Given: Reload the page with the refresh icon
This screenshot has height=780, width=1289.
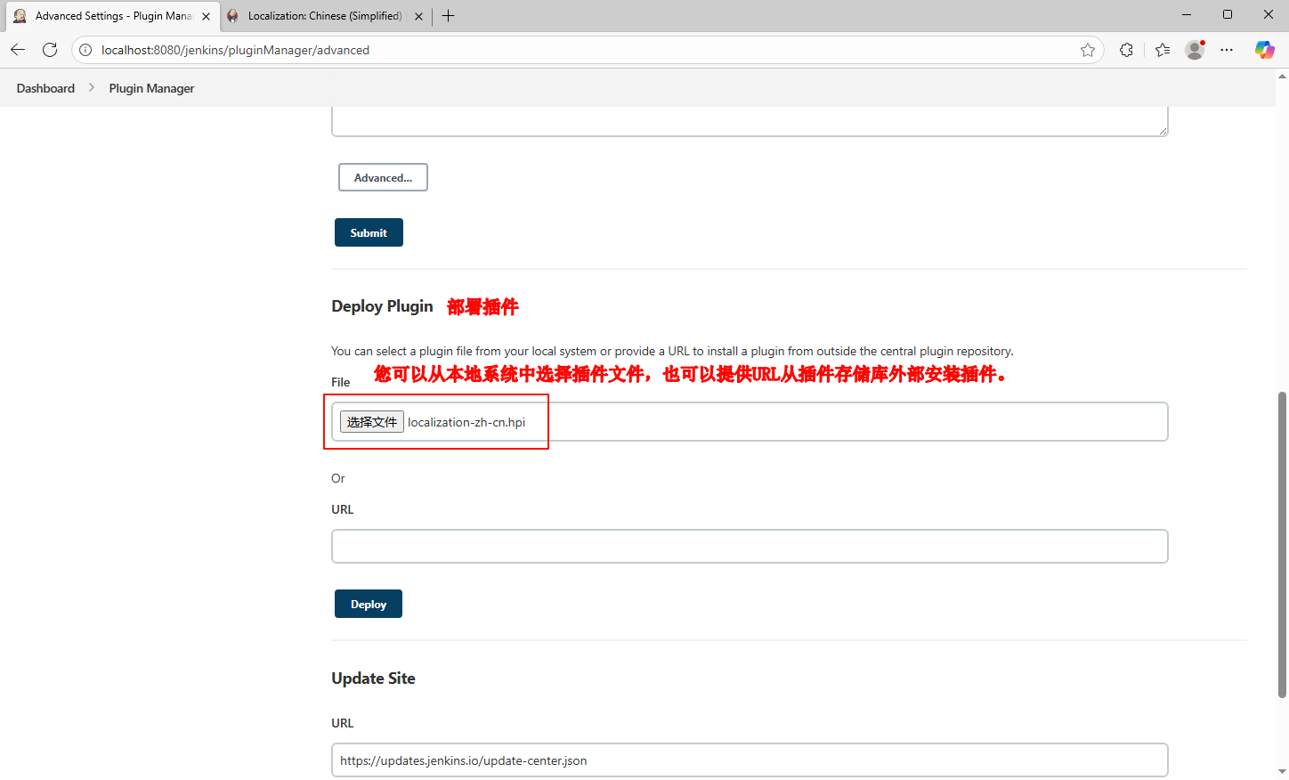Looking at the screenshot, I should [50, 50].
